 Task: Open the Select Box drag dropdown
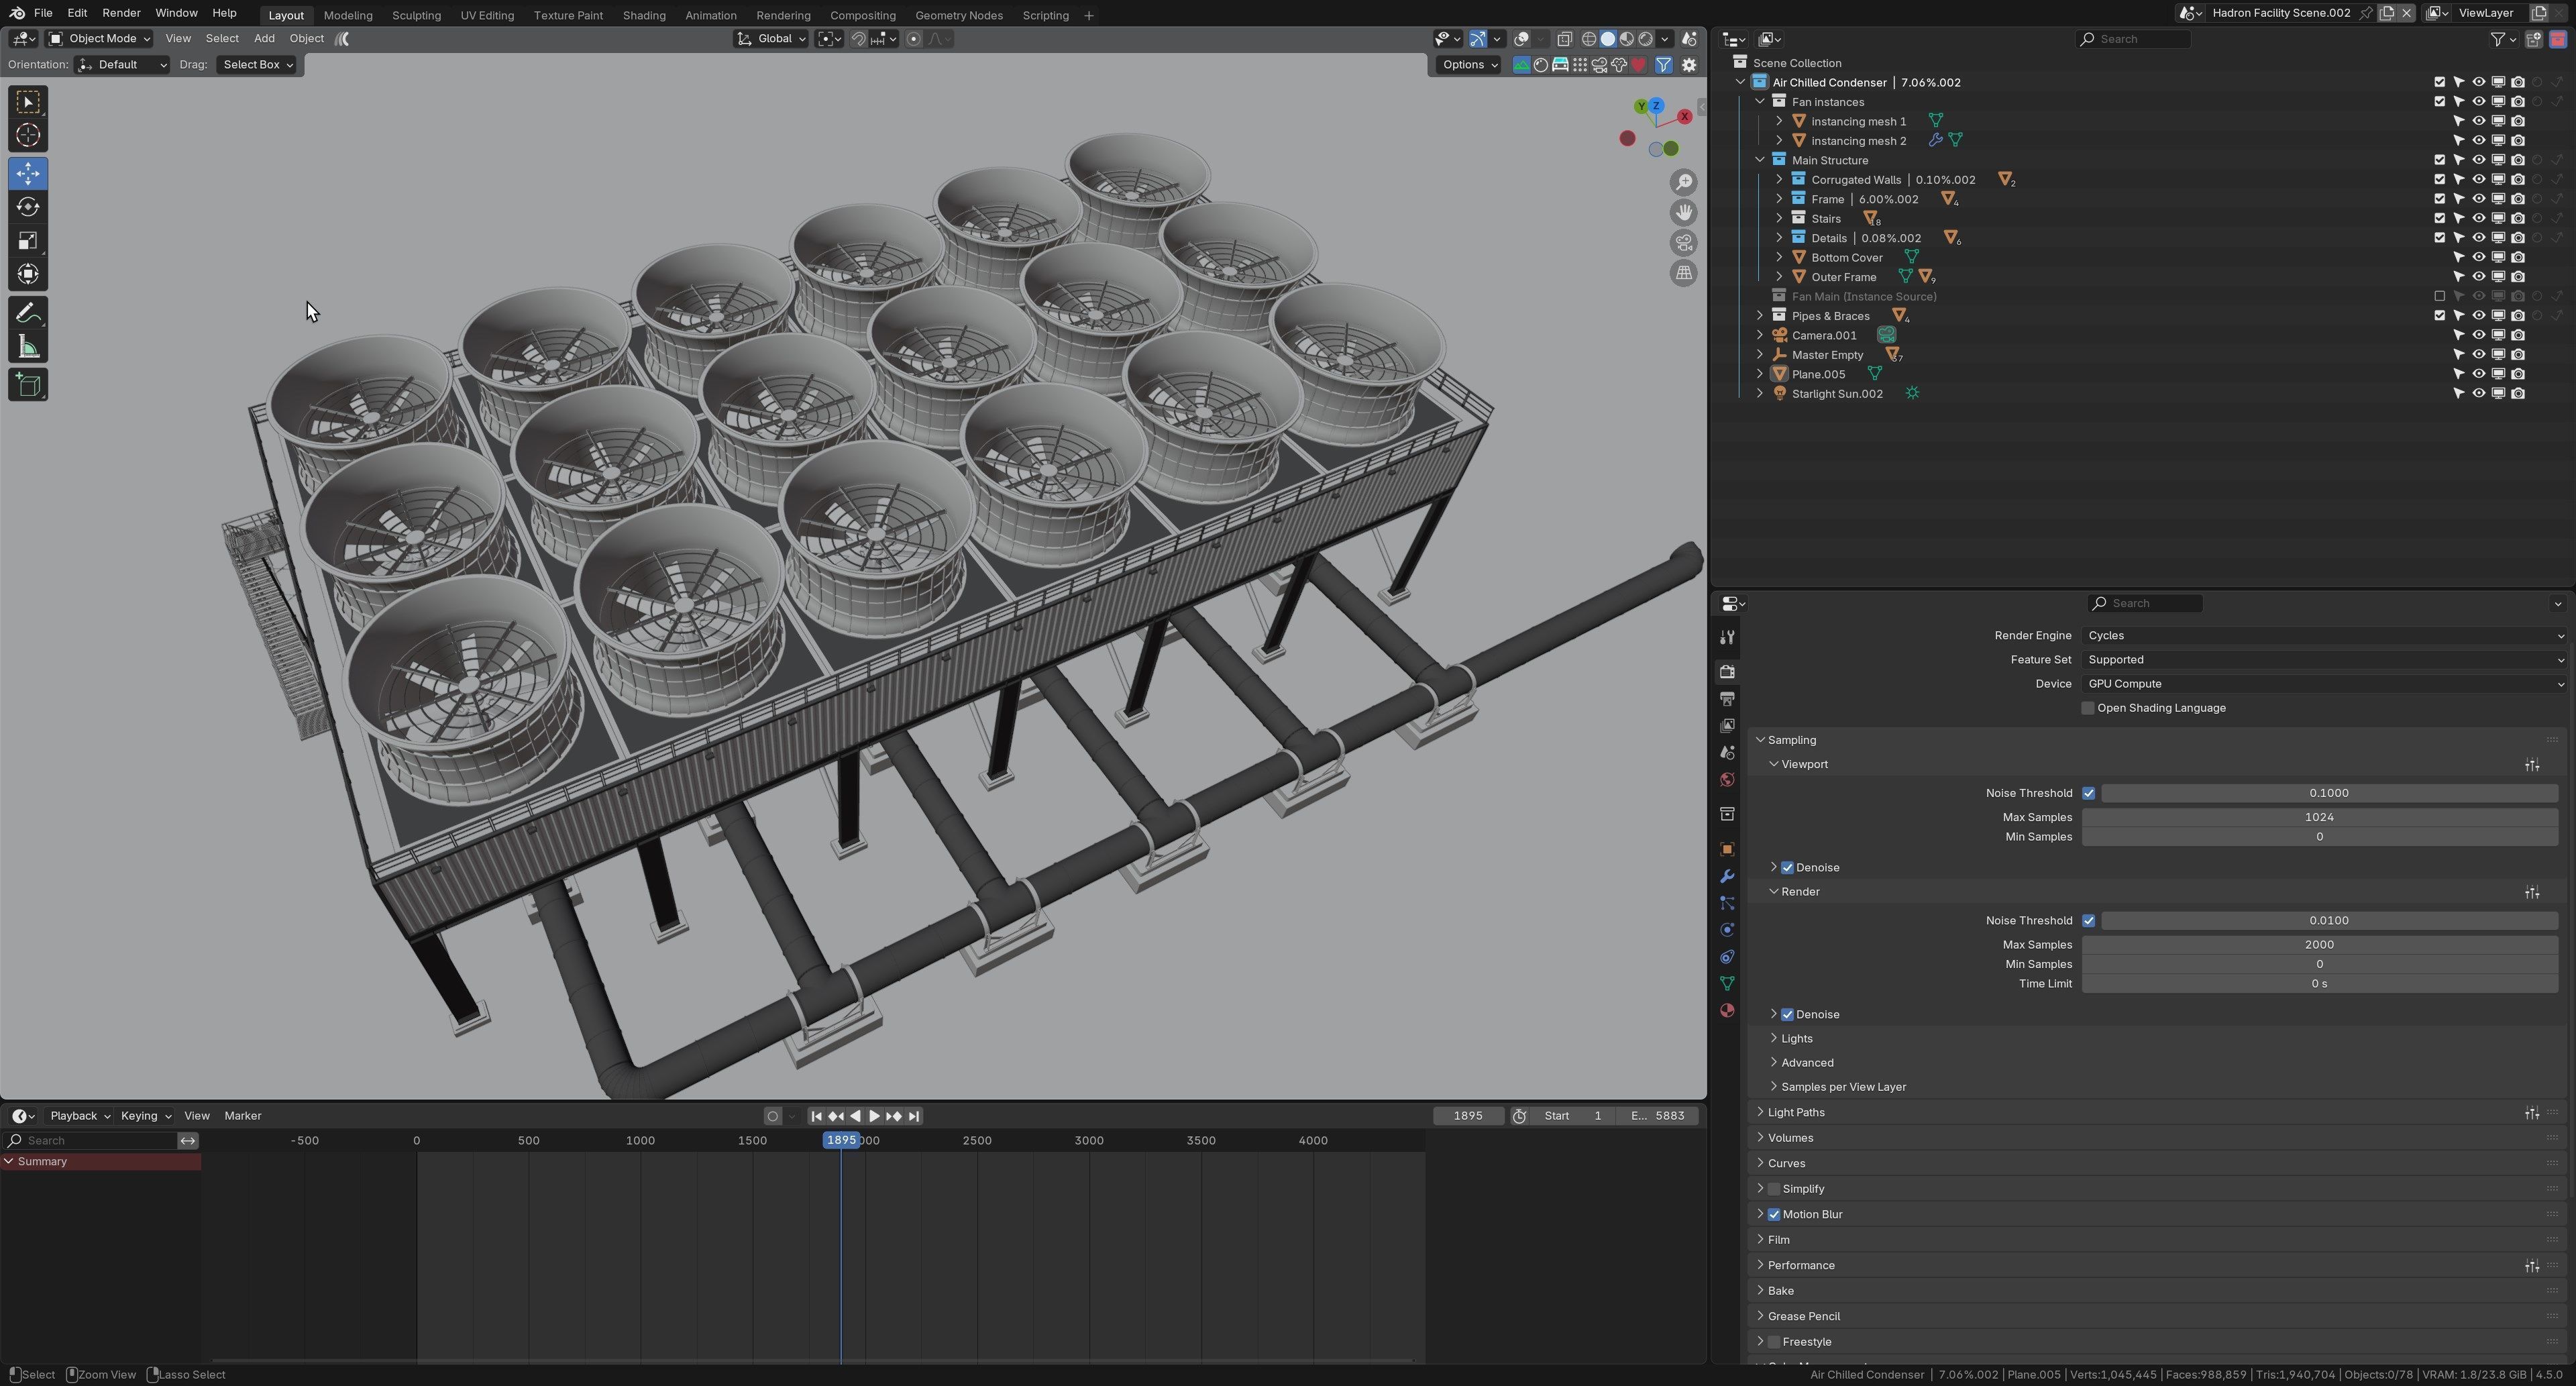pos(257,65)
